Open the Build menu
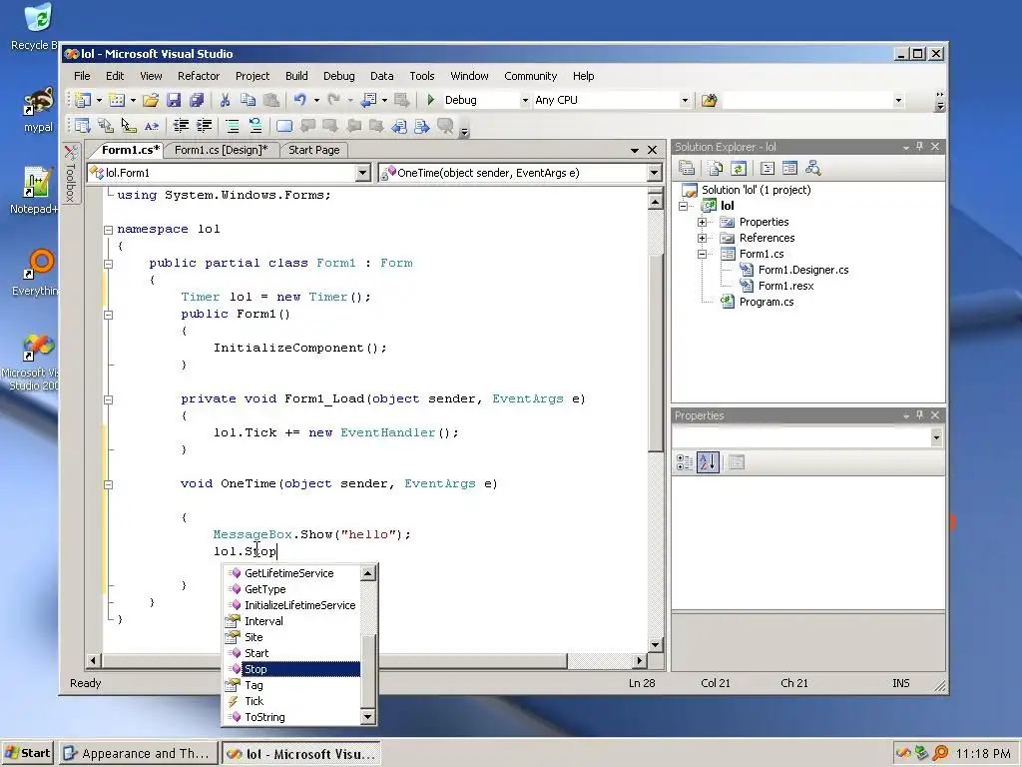The width and height of the screenshot is (1022, 767). (x=296, y=76)
